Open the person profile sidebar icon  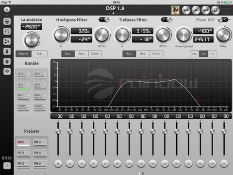coord(7,52)
